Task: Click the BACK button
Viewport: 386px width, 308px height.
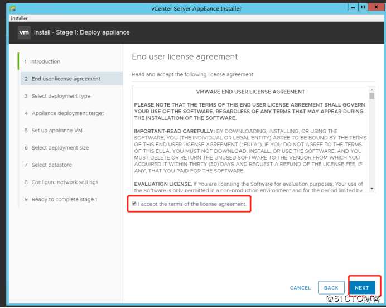Action: (x=331, y=287)
